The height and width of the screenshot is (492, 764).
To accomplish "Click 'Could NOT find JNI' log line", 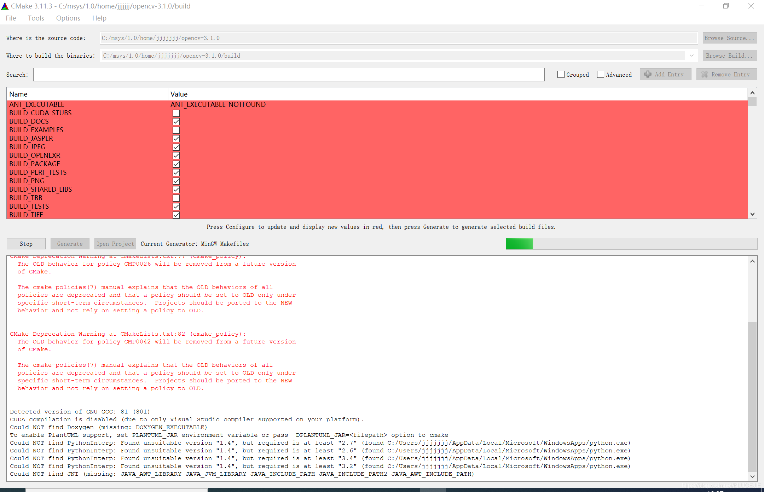I will coord(242,474).
